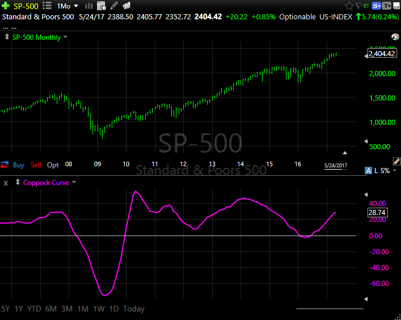401x320 pixels.
Task: Click the yellow SP-500 symbol name
Action: point(26,6)
